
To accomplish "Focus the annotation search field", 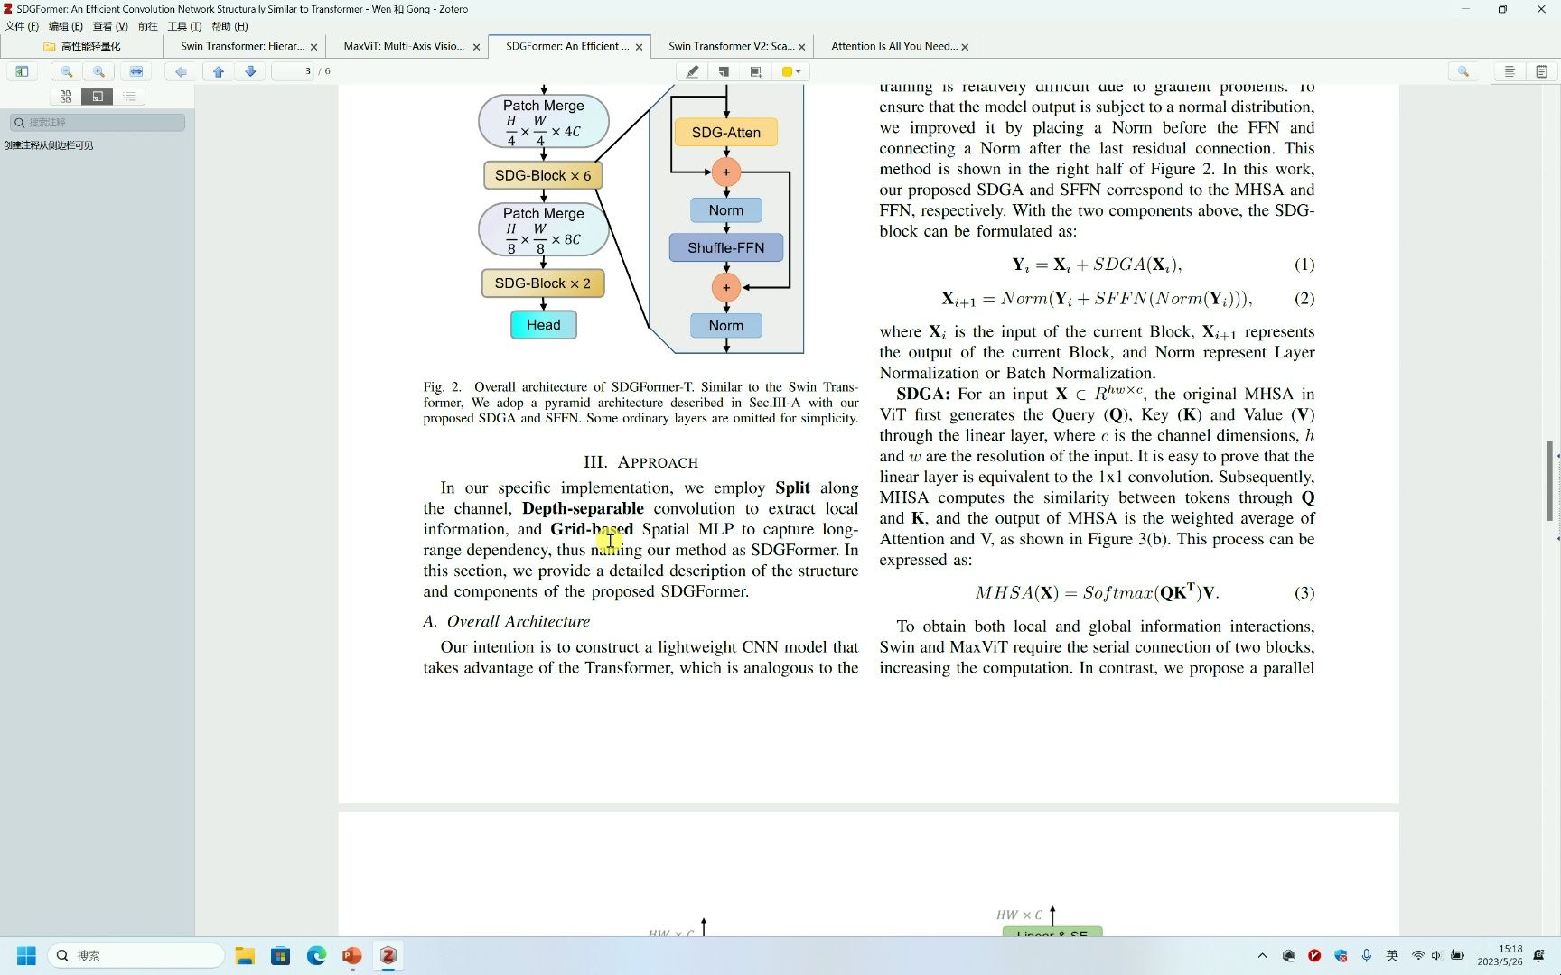I will point(98,122).
